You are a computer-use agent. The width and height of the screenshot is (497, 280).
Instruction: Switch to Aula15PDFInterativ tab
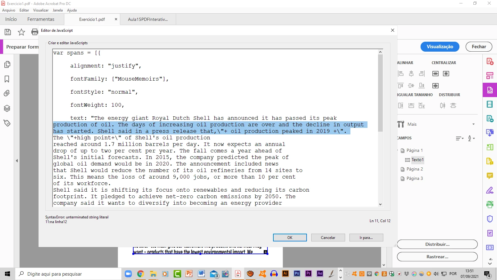148,19
